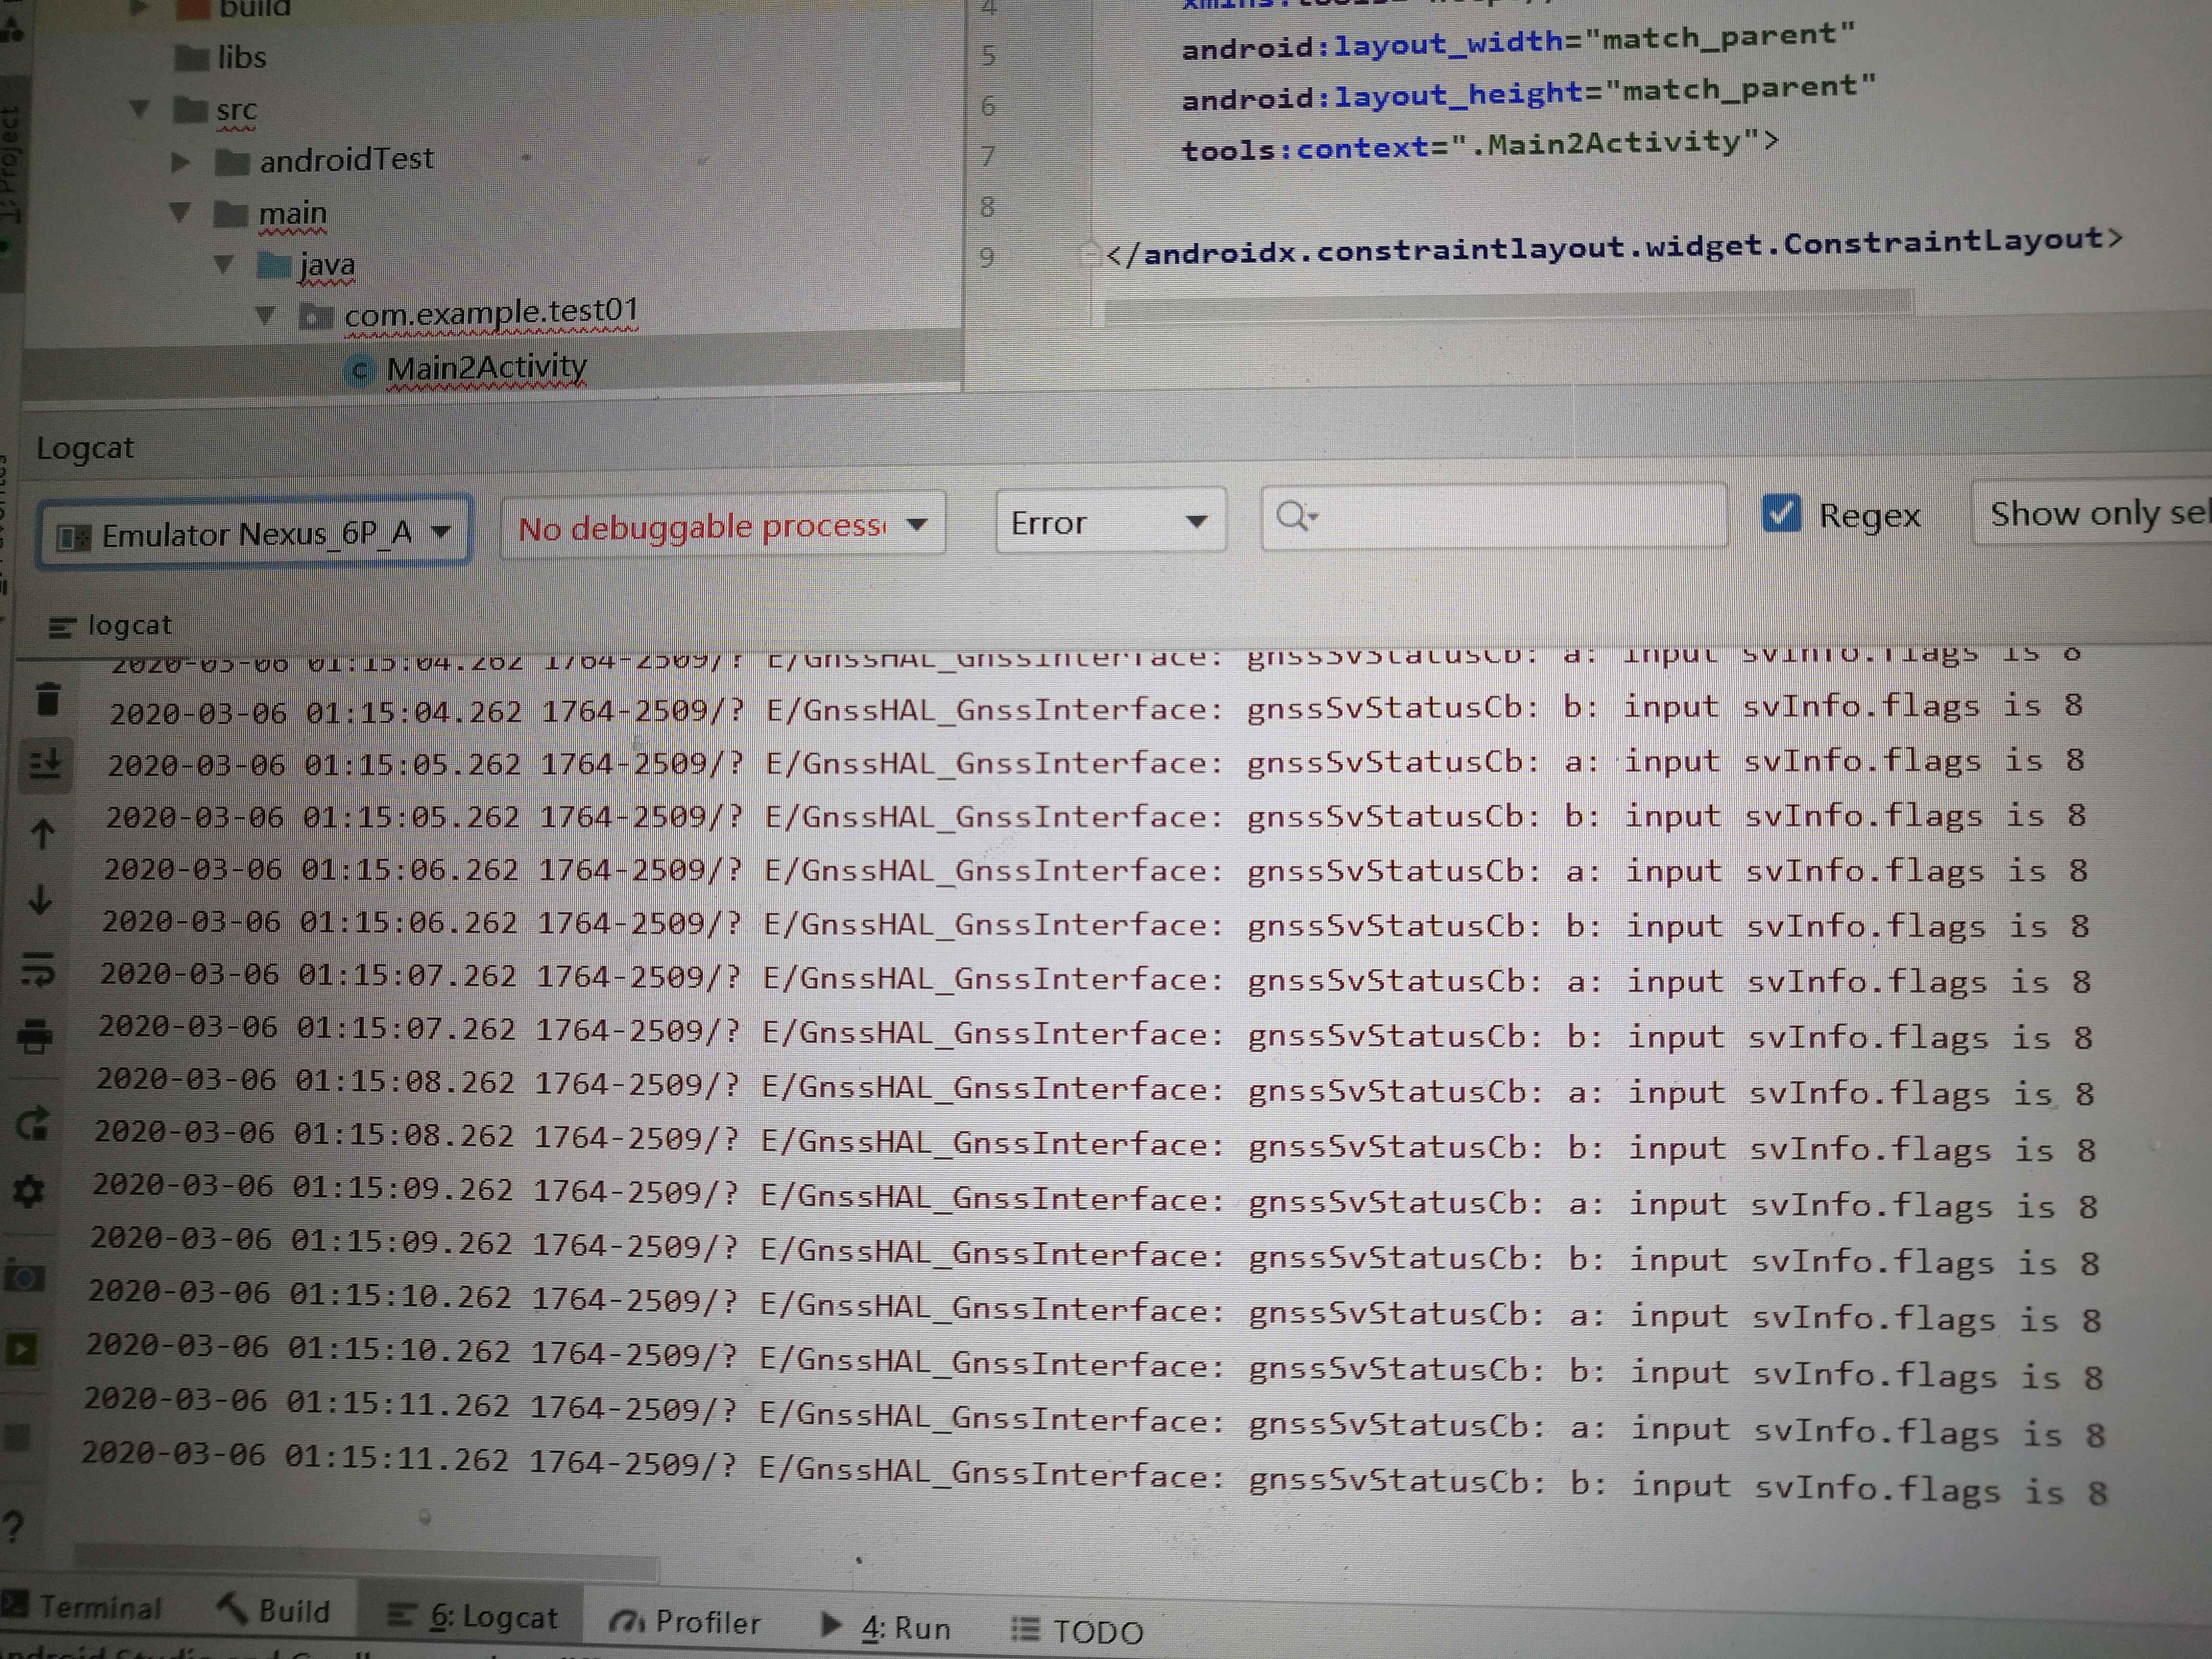2212x1659 pixels.
Task: Click the search magnifier icon in logcat filter
Action: tap(1296, 516)
